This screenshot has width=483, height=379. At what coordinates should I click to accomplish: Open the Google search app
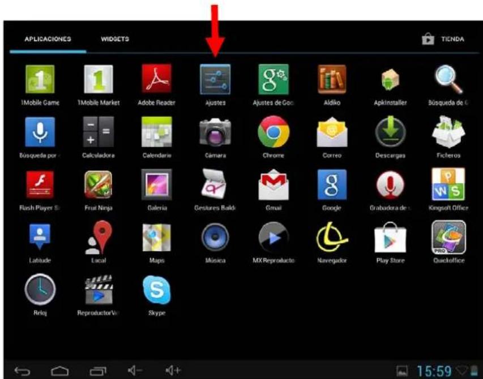point(332,184)
